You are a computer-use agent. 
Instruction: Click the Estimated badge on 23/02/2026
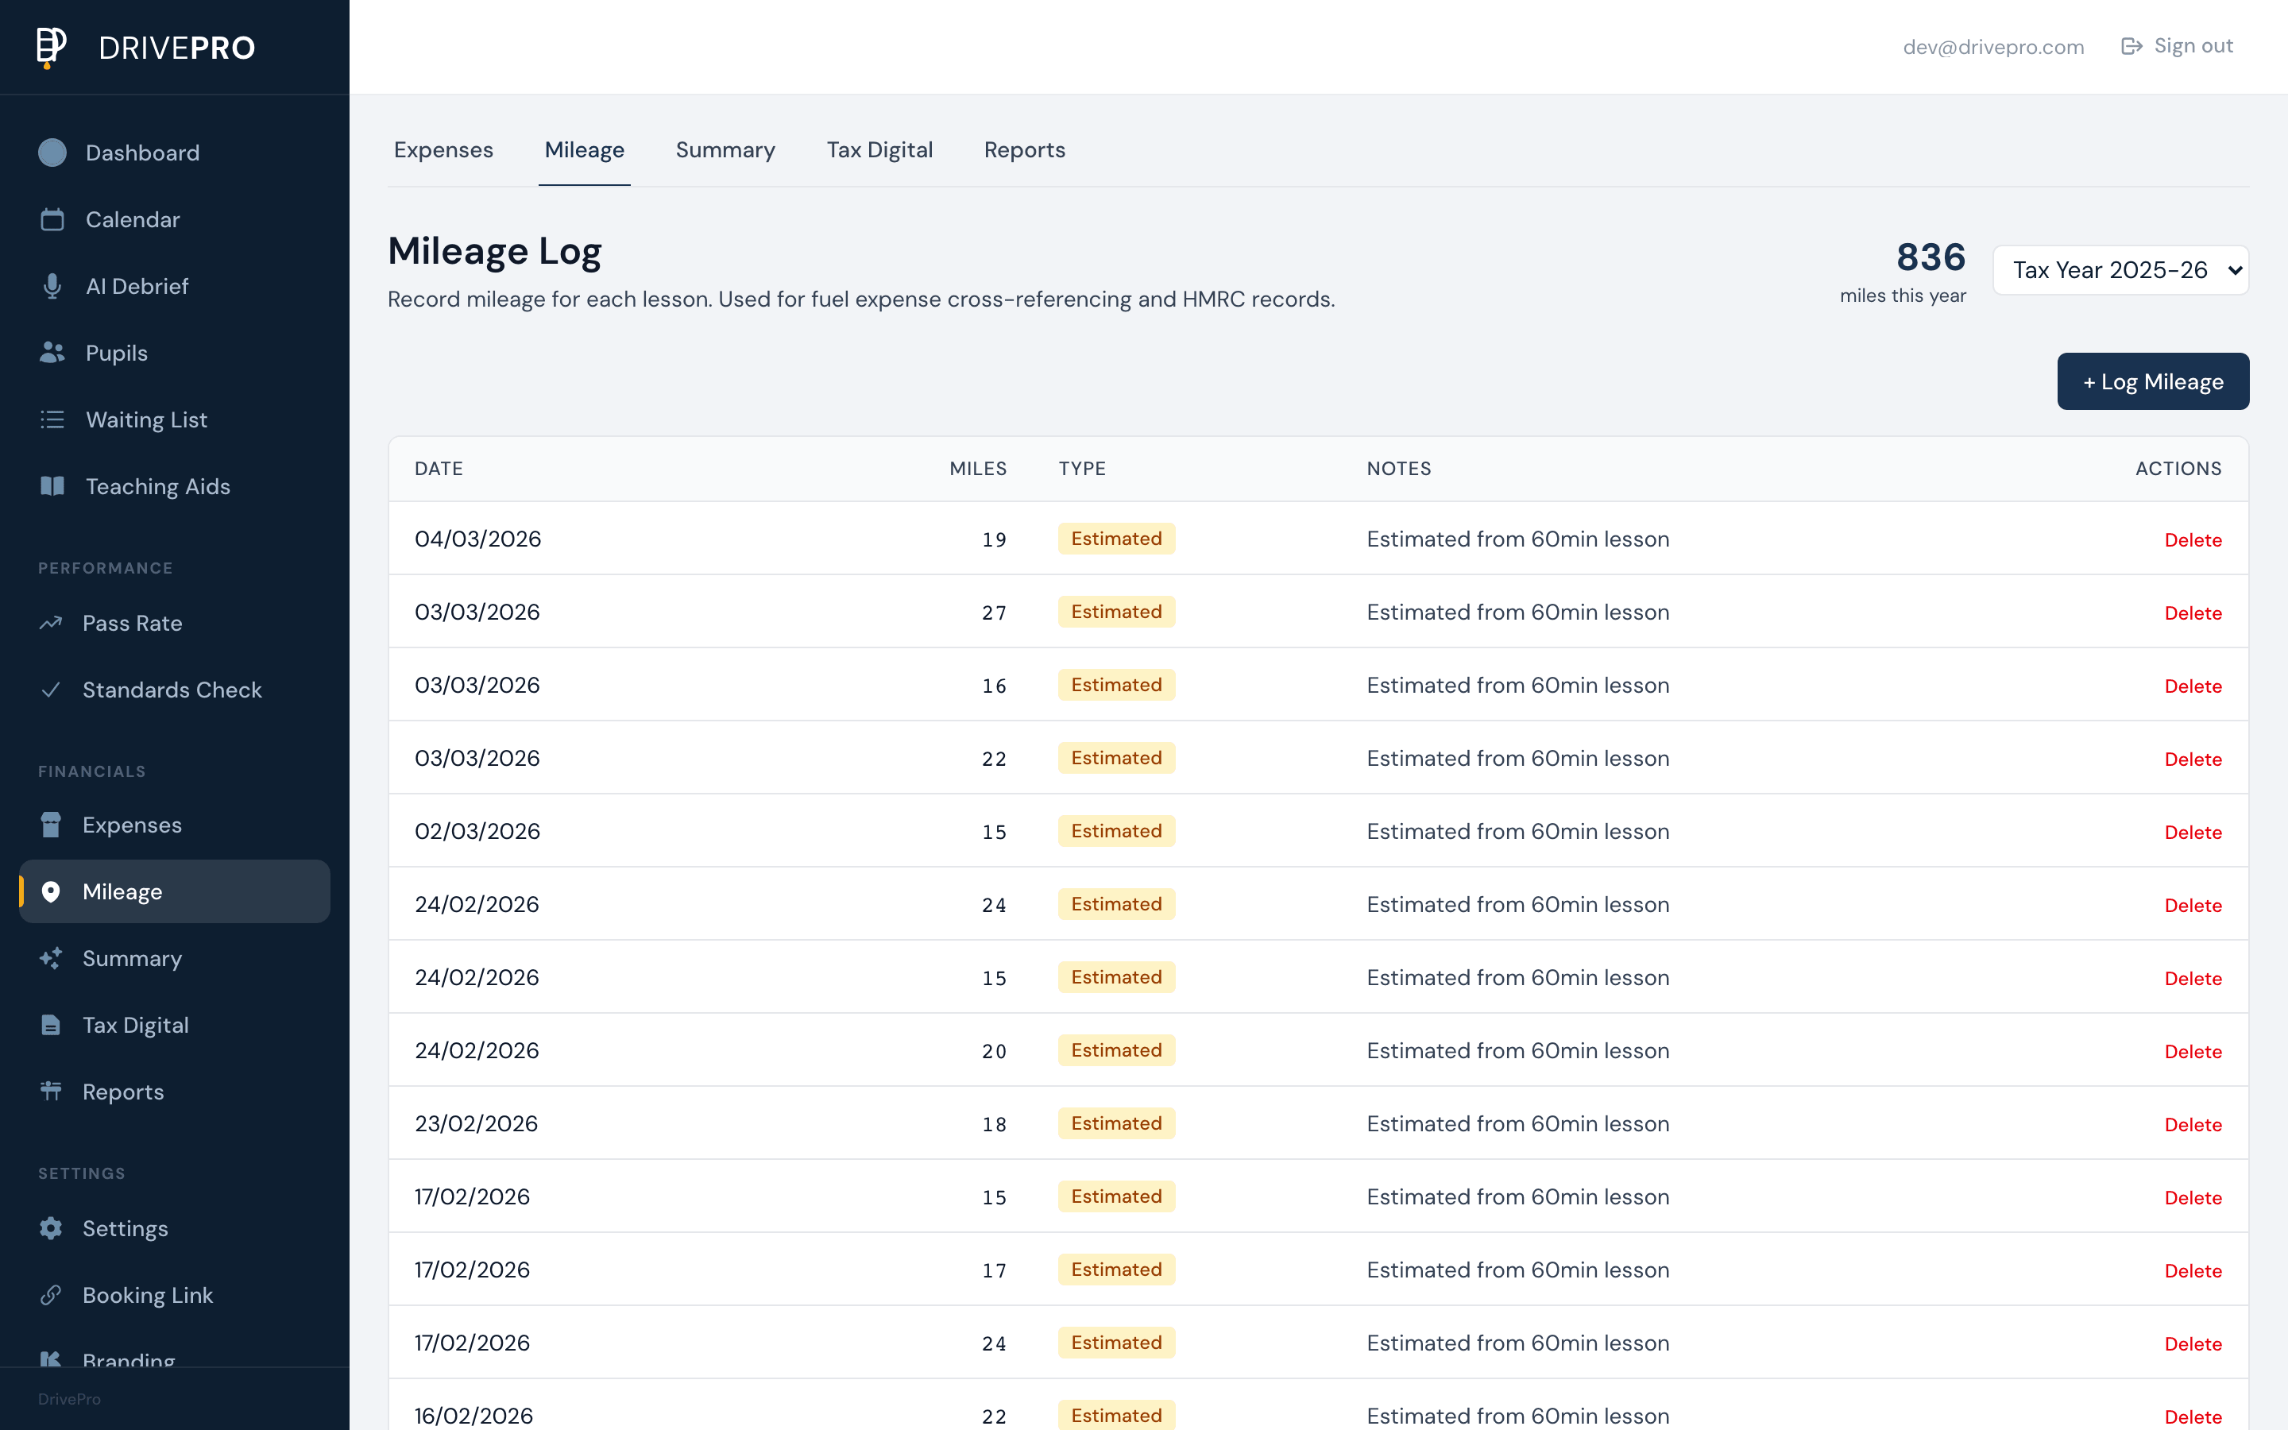click(1115, 1123)
